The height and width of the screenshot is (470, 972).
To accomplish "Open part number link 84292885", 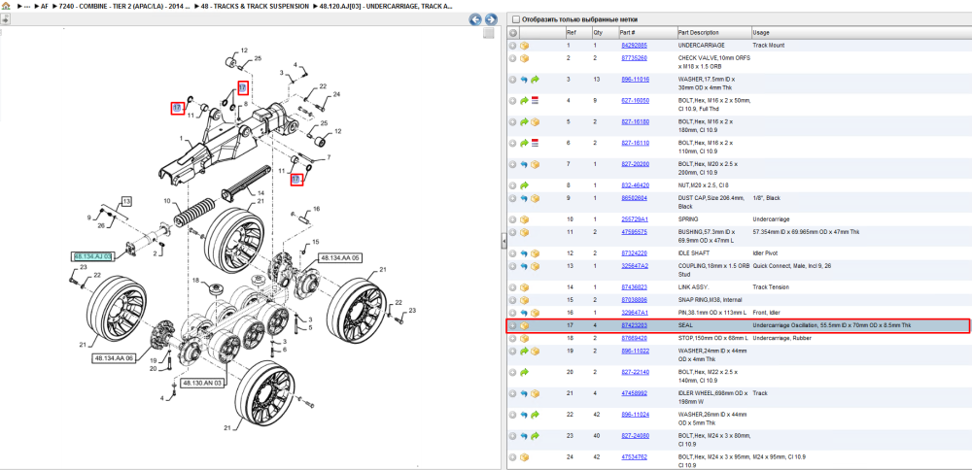I will pyautogui.click(x=634, y=46).
